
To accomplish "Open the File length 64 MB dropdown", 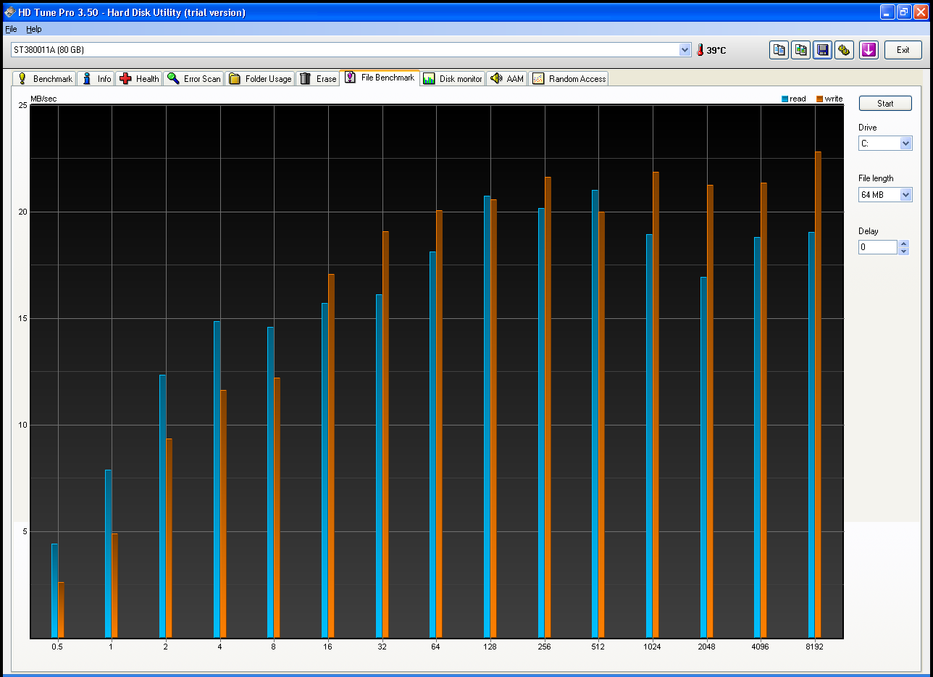I will [905, 195].
